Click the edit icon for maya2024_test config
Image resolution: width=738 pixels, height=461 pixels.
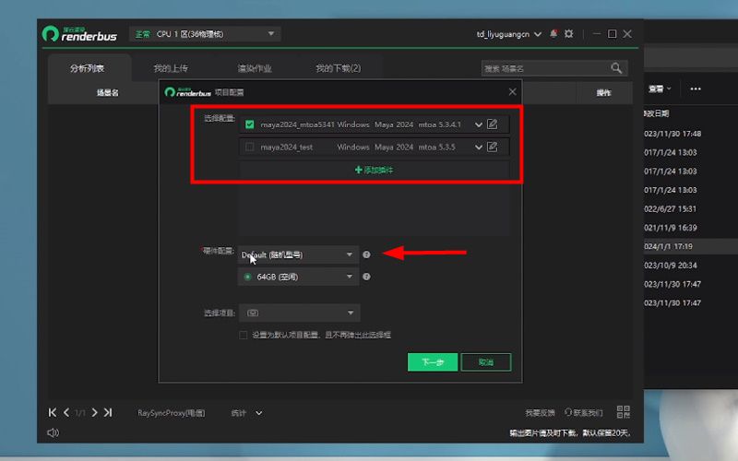click(493, 147)
